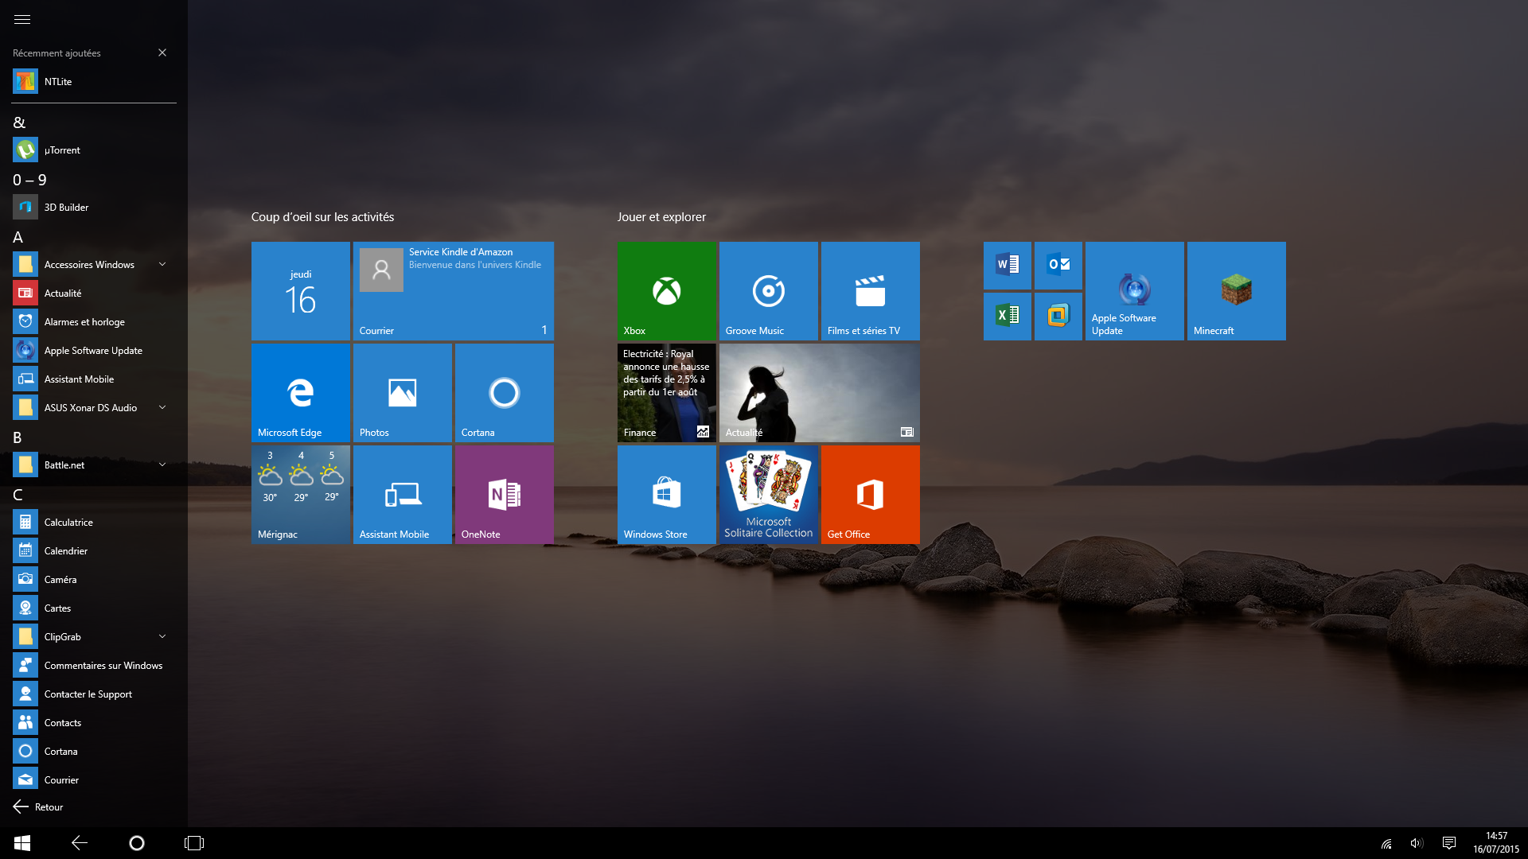Expand the Battle.net folder

coord(94,464)
